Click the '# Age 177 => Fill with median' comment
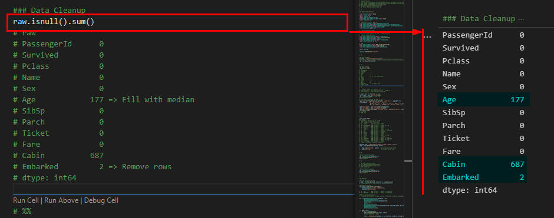Screen dimensions: 554x218 click(x=104, y=100)
